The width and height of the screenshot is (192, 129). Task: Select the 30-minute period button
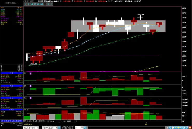pyautogui.click(x=38, y=4)
